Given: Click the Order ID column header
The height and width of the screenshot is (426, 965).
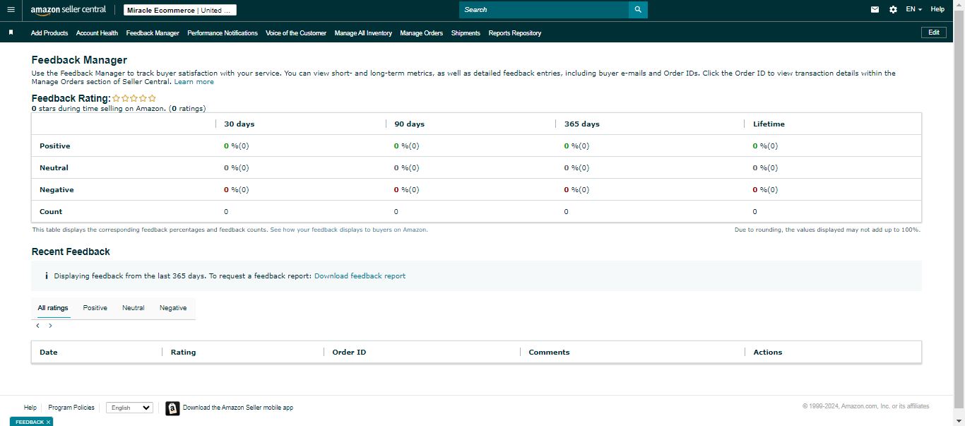Looking at the screenshot, I should [349, 352].
